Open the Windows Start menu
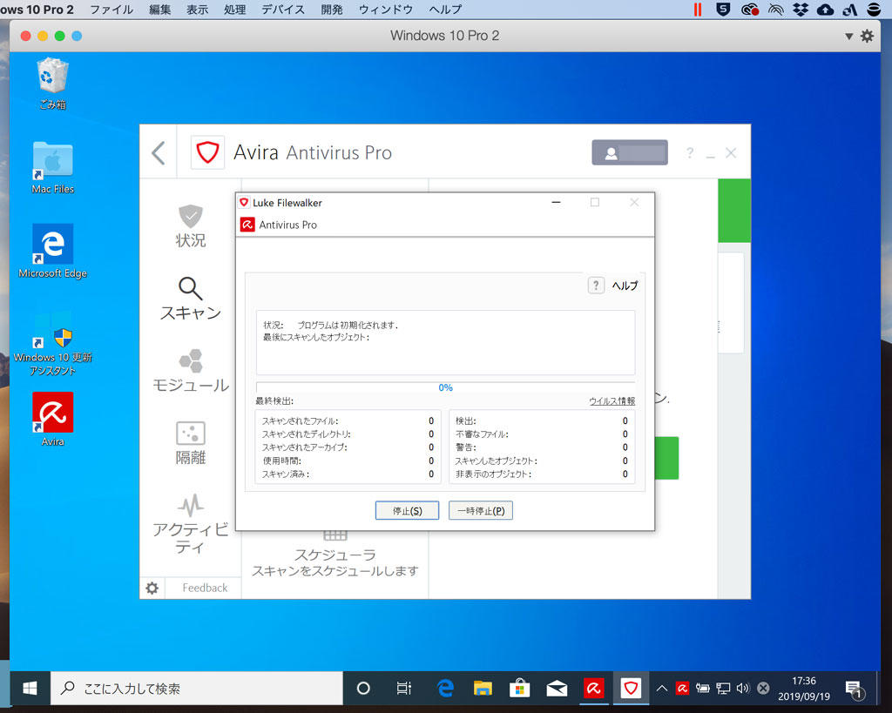Image resolution: width=892 pixels, height=713 pixels. click(x=30, y=689)
